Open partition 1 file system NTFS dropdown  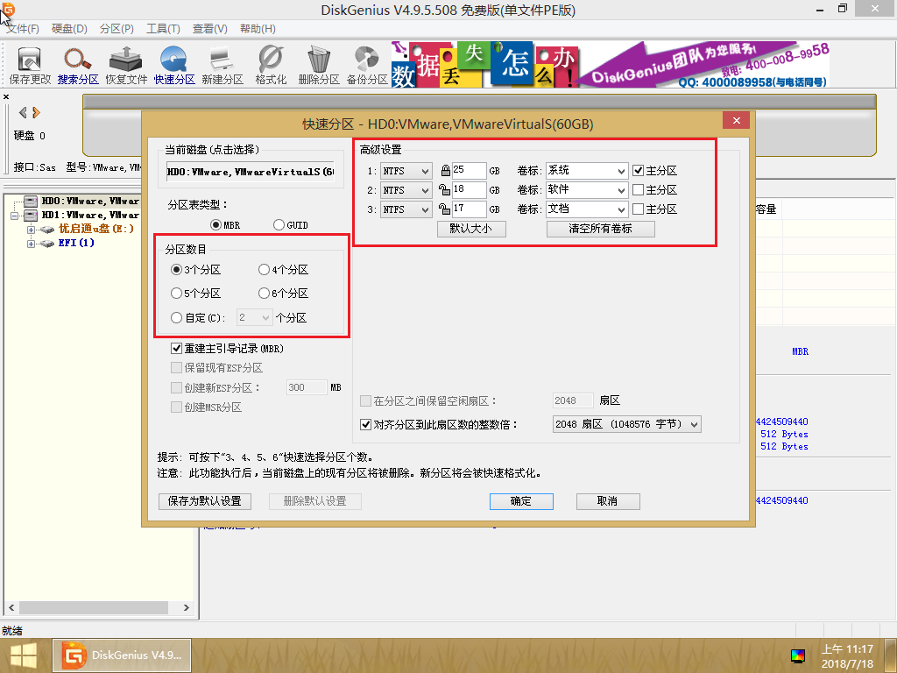406,171
